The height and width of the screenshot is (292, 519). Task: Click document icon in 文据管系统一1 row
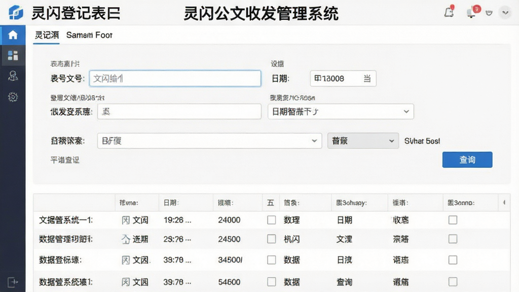(126, 220)
